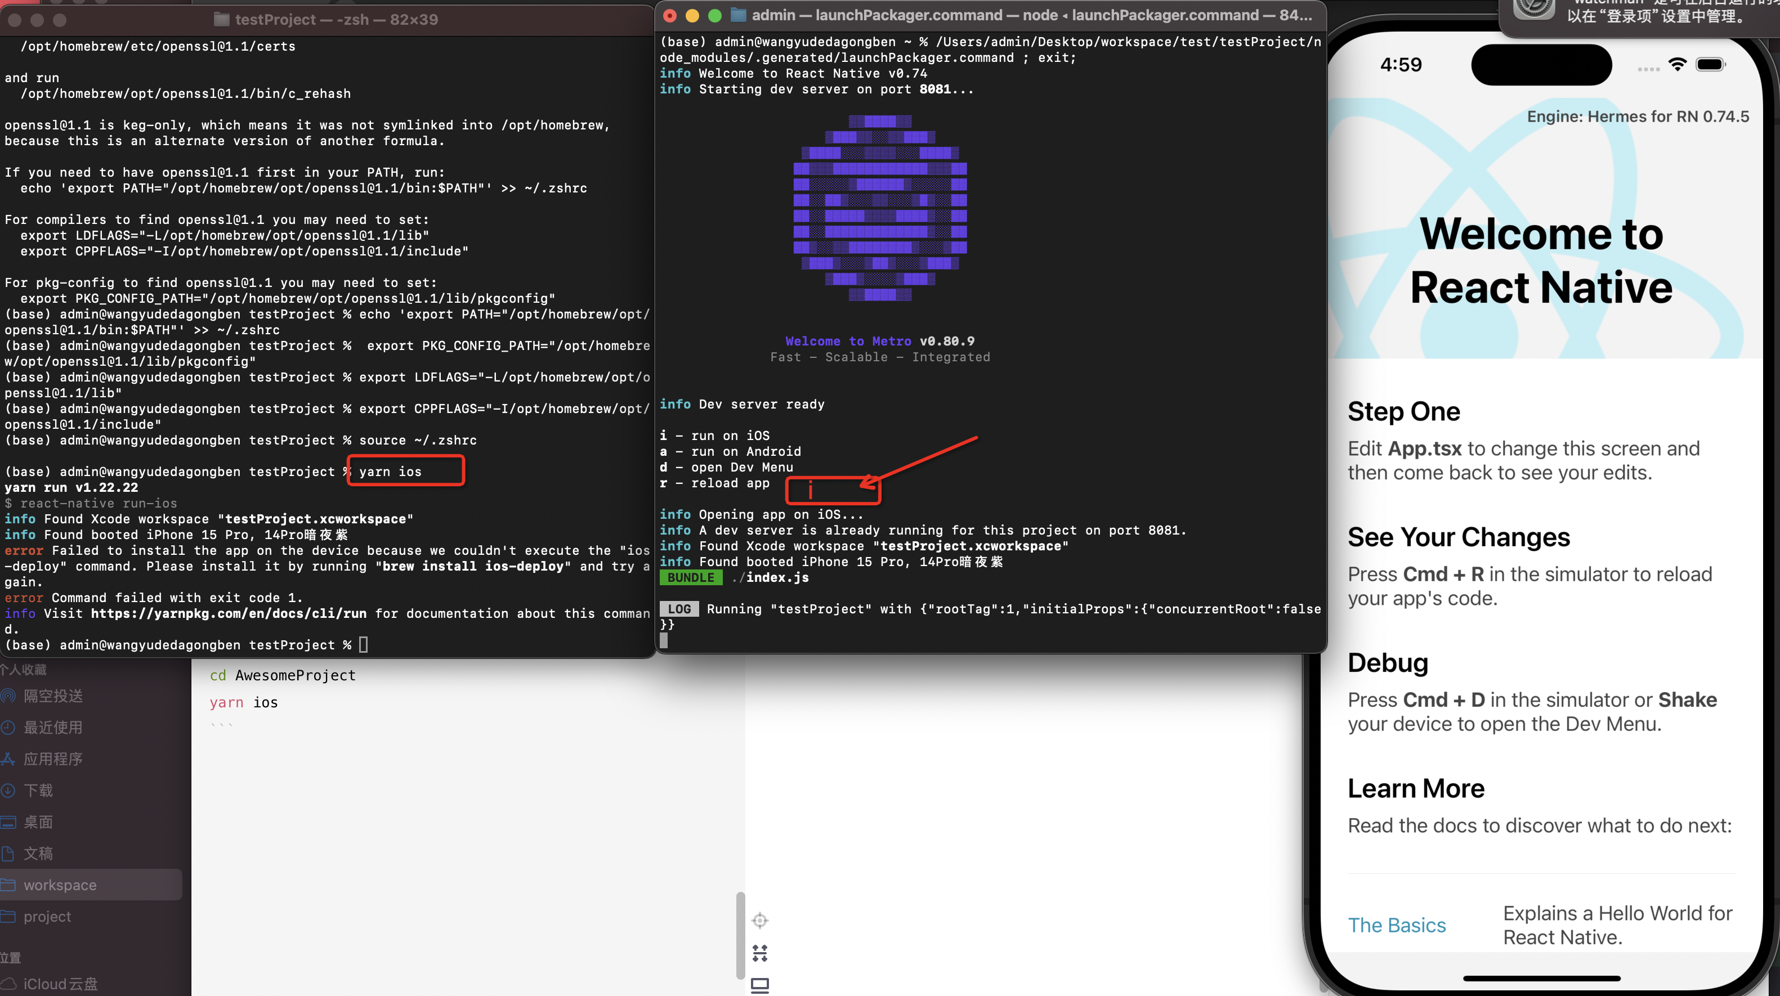Click the desktop icon beside 桌面
Image resolution: width=1780 pixels, height=996 pixels.
click(x=8, y=822)
